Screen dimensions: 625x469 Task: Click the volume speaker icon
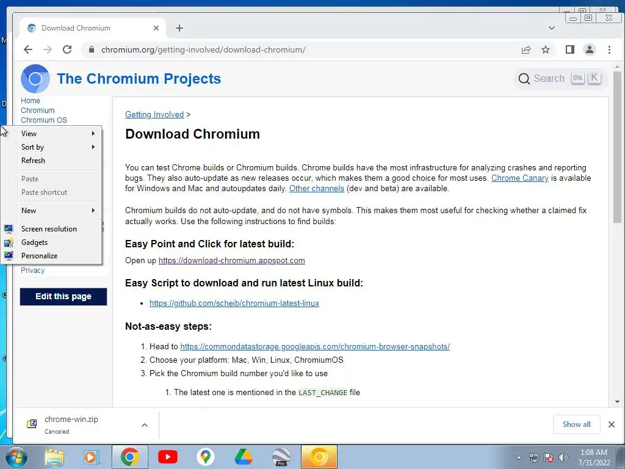[563, 457]
